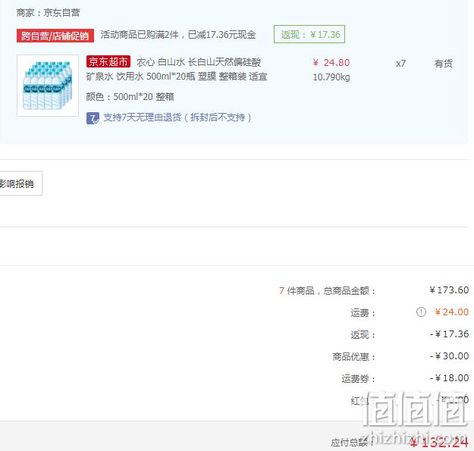Select the 运费券： label
The image size is (474, 451).
359,379
